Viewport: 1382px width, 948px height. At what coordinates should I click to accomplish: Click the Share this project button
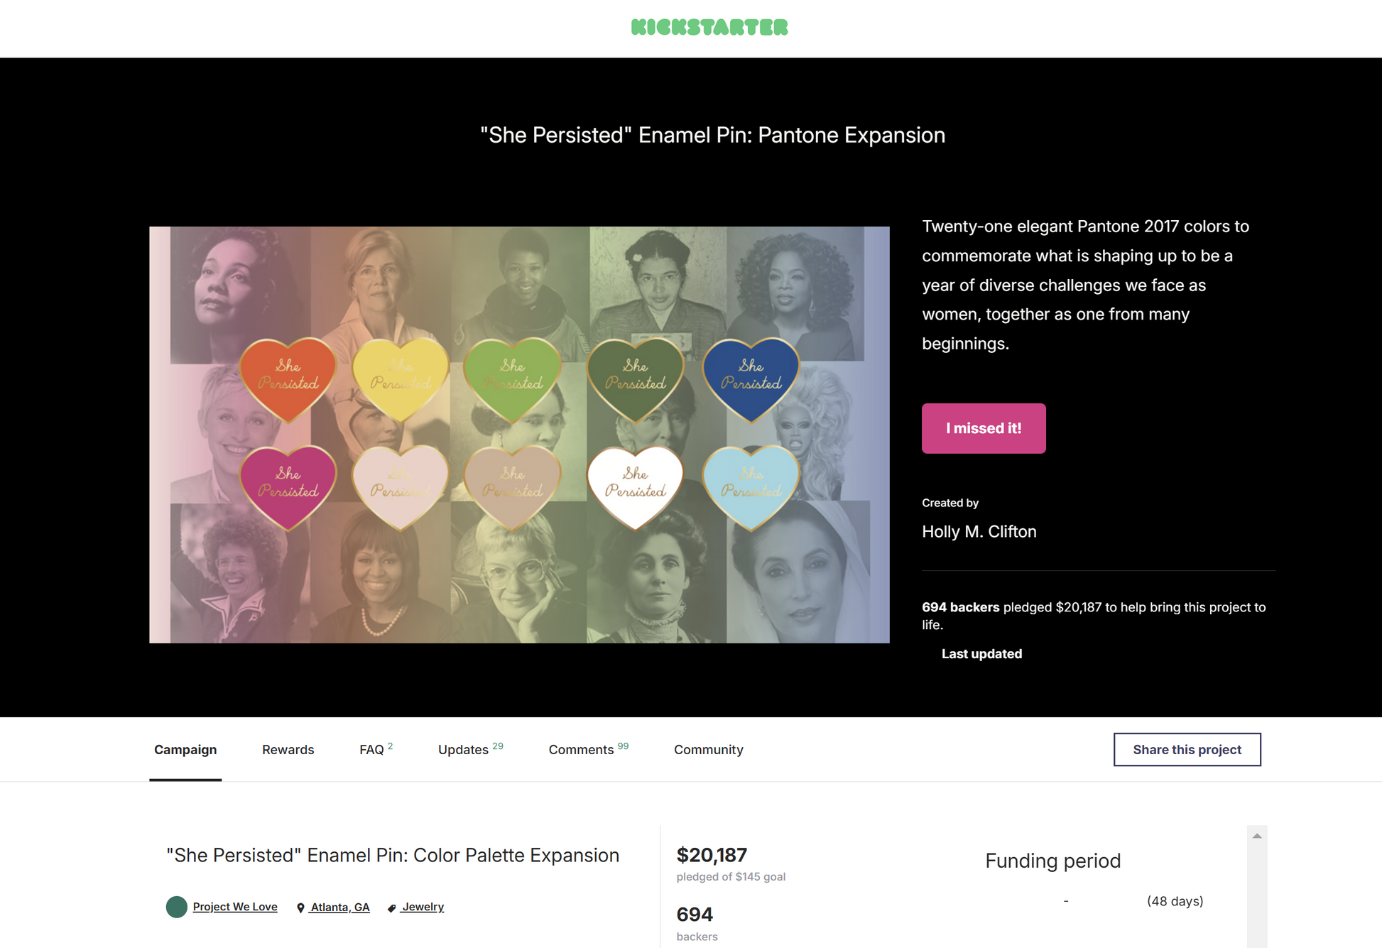coord(1187,750)
